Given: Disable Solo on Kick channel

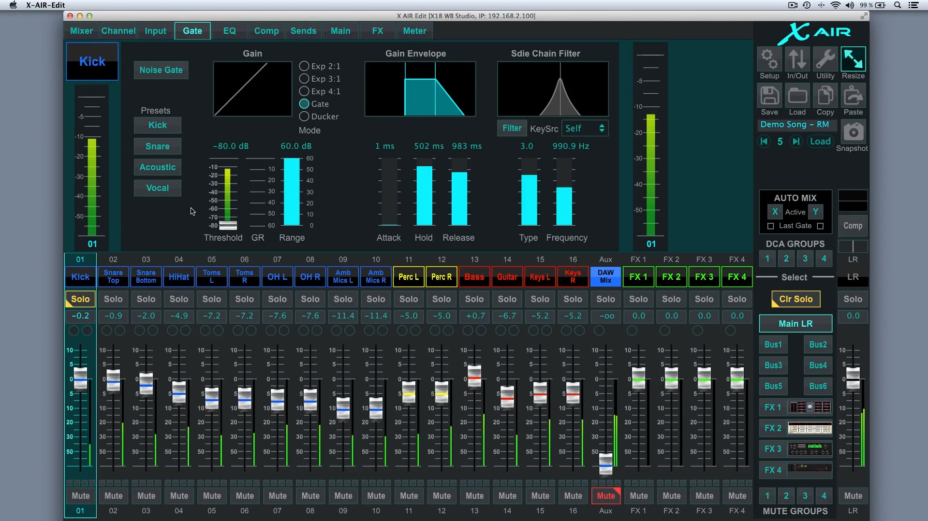Looking at the screenshot, I should tap(80, 299).
